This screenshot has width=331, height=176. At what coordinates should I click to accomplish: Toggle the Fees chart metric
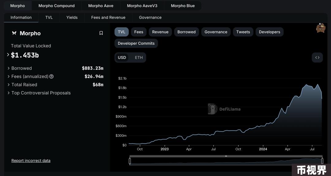click(139, 32)
